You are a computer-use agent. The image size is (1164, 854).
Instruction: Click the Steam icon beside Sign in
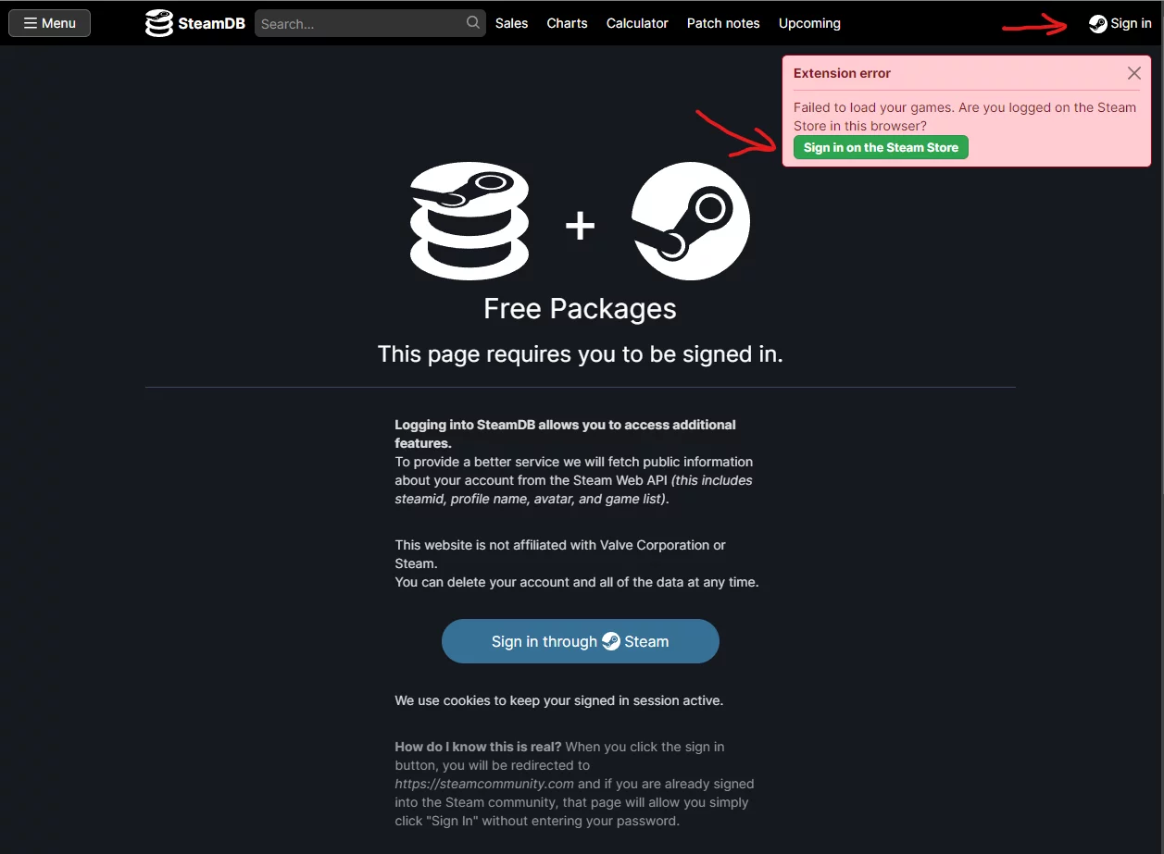(1097, 24)
